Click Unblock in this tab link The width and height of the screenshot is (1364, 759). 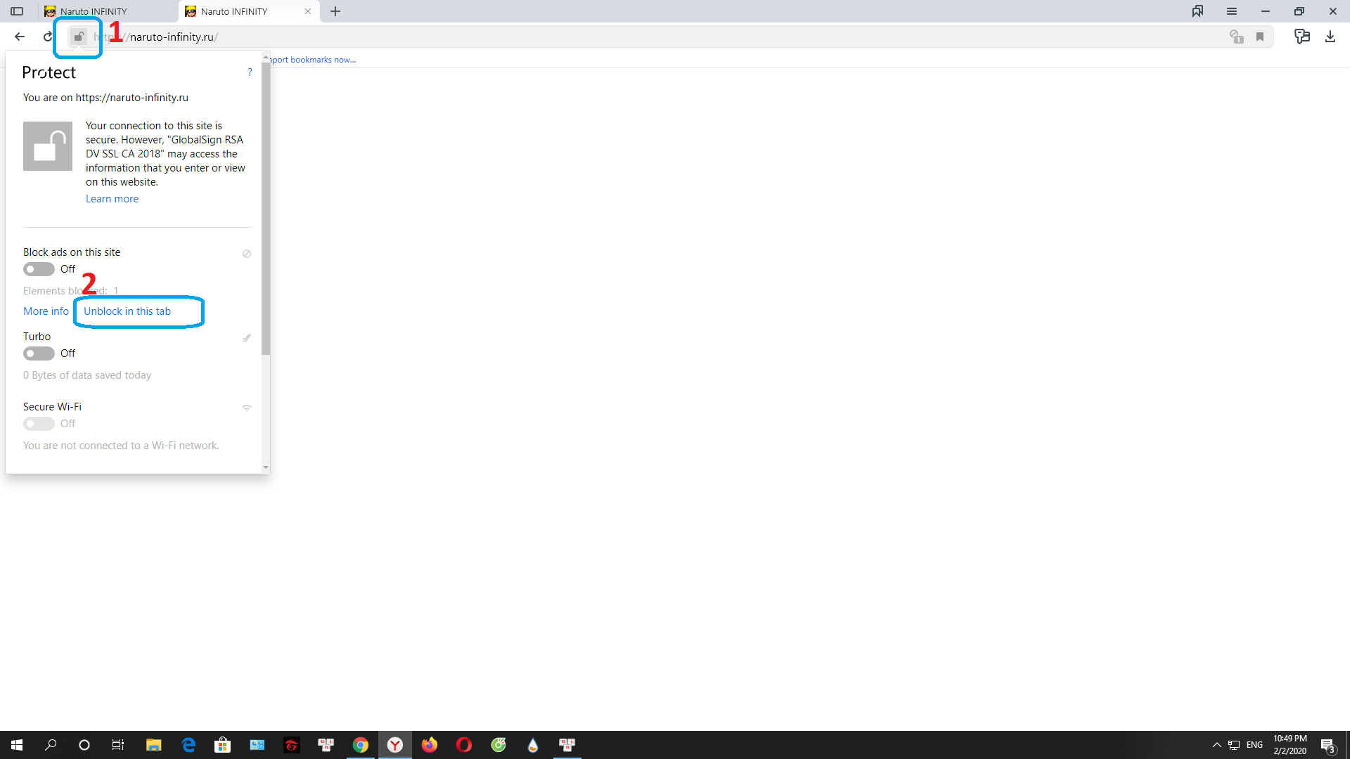point(127,311)
